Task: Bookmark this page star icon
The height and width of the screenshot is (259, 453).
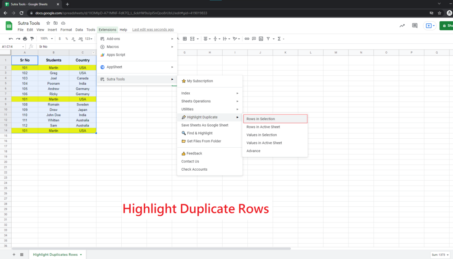Action: tap(439, 13)
